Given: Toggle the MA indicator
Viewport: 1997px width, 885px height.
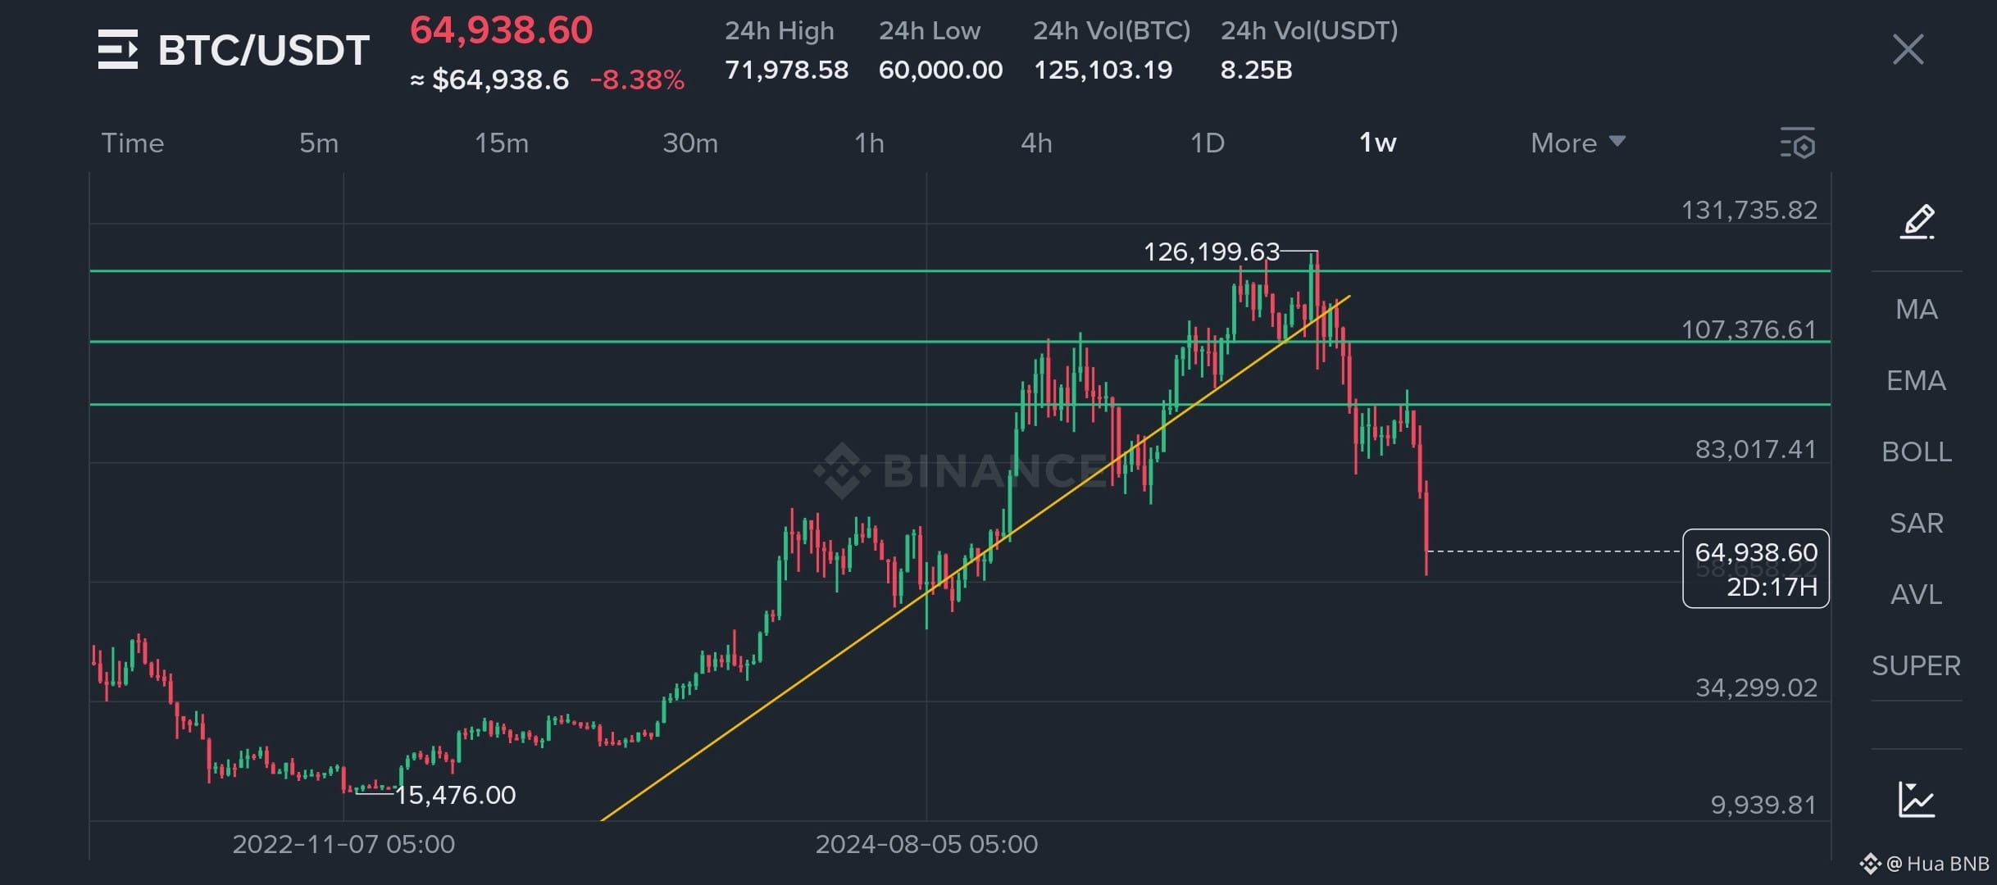Looking at the screenshot, I should [1917, 310].
